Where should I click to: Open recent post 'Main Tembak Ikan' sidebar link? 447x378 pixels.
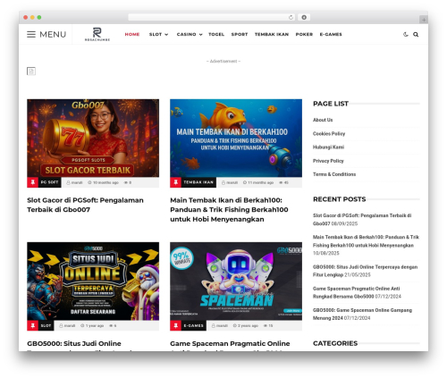366,241
